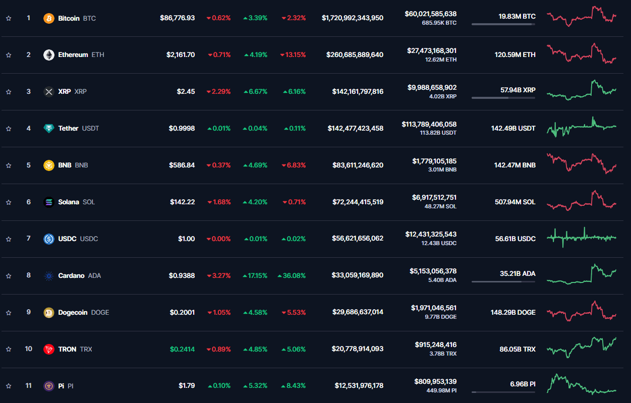The width and height of the screenshot is (631, 403).
Task: Click the Tether coin logo icon
Action: [x=49, y=129]
